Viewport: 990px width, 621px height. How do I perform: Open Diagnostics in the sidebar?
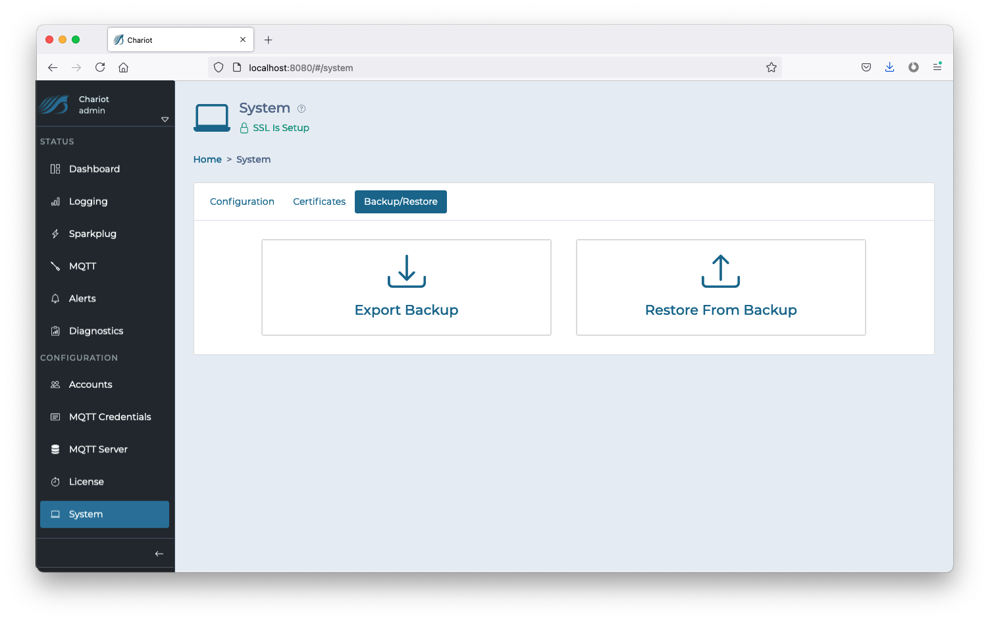(105, 331)
